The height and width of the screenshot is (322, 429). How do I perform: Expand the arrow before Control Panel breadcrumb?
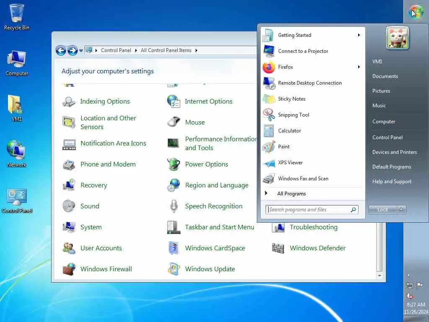(x=96, y=50)
